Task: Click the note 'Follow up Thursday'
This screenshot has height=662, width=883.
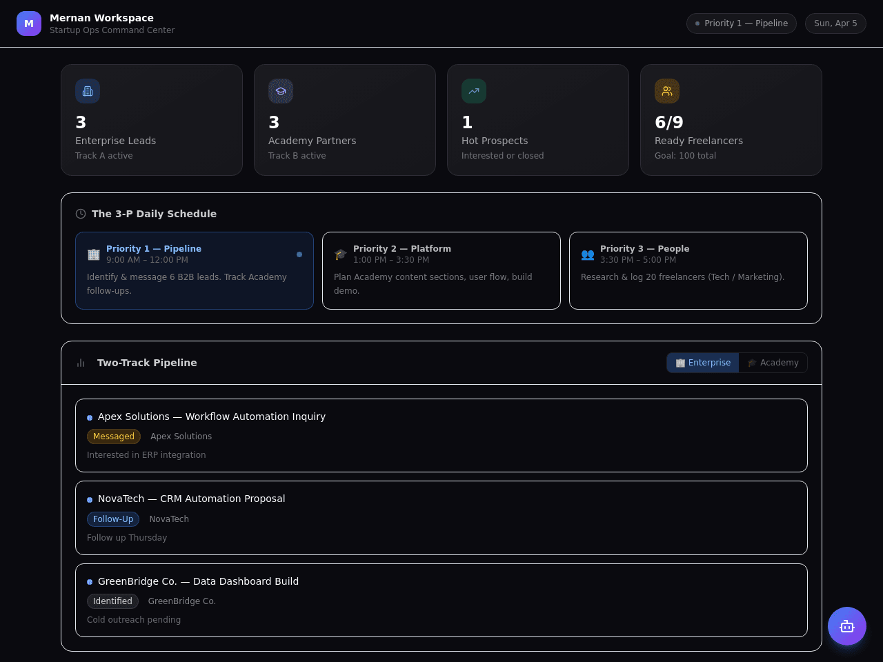Action: pos(127,538)
